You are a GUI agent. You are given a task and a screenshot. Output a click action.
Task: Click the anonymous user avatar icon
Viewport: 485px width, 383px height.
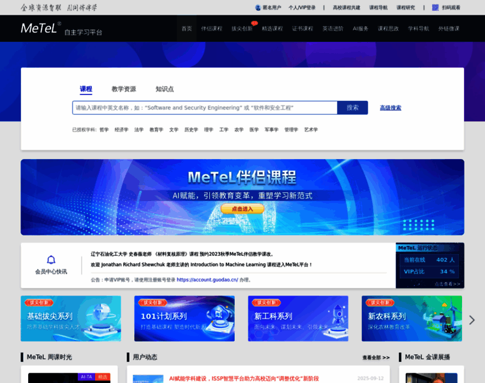(258, 8)
